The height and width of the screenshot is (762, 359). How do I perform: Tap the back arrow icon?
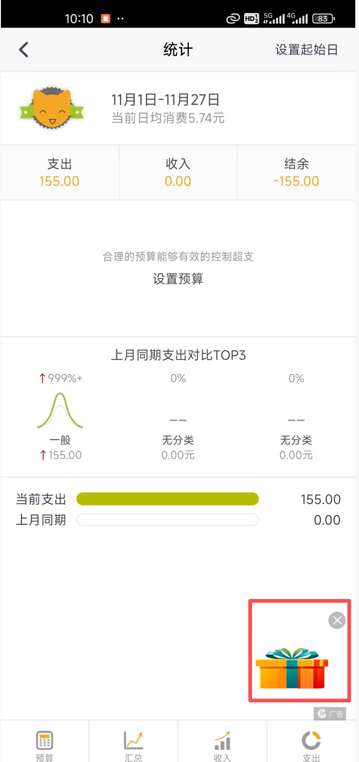tap(24, 49)
